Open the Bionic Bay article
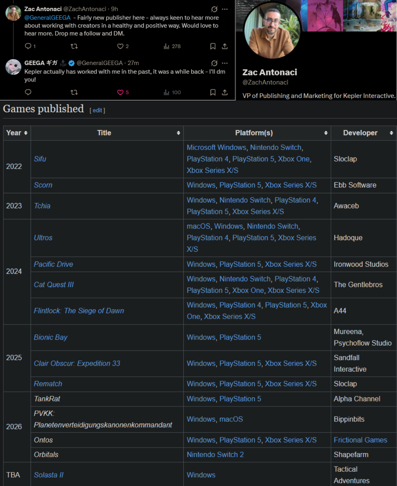The height and width of the screenshot is (486, 397). tap(50, 337)
